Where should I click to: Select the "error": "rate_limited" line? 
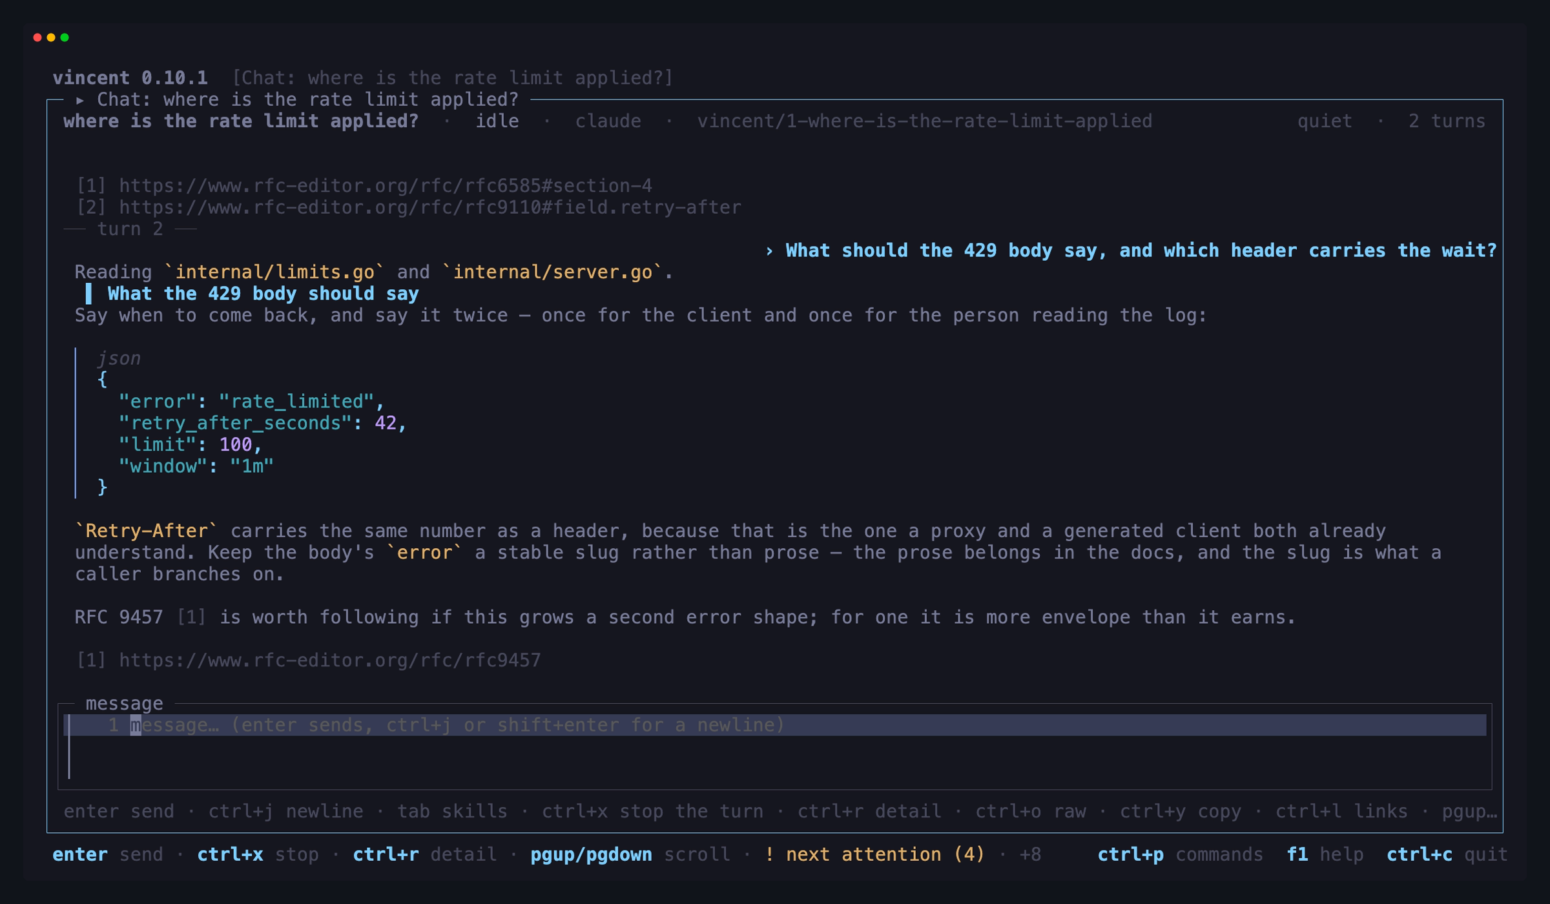click(252, 402)
